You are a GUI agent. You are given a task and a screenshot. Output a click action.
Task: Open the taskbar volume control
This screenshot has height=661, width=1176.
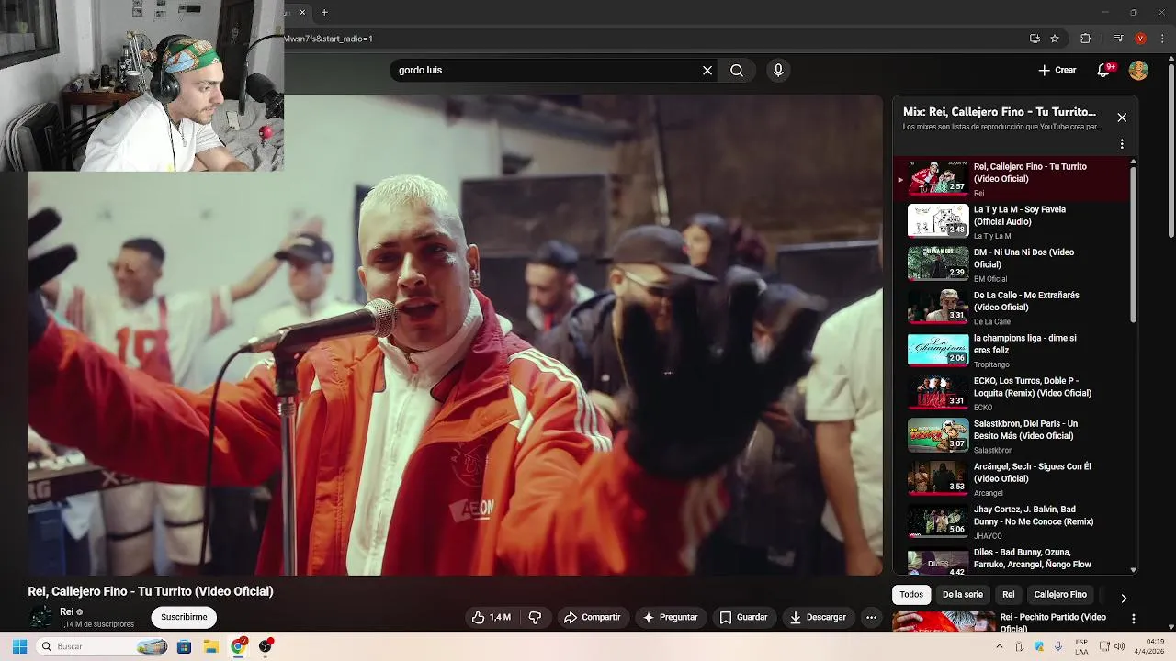pyautogui.click(x=1119, y=646)
